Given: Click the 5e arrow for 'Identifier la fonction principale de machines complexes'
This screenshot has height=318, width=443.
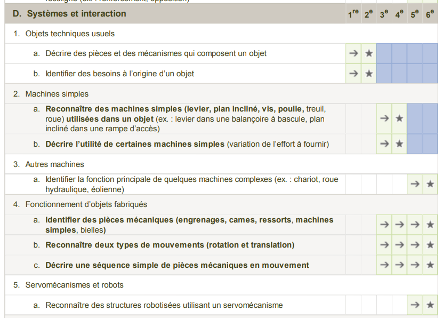Looking at the screenshot, I should [414, 184].
